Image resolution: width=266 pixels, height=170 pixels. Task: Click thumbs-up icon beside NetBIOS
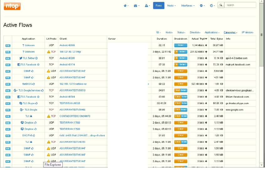(34, 84)
